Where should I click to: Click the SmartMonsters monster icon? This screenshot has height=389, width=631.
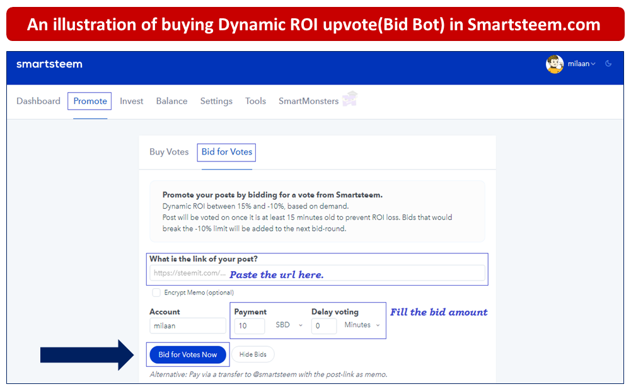click(x=350, y=98)
